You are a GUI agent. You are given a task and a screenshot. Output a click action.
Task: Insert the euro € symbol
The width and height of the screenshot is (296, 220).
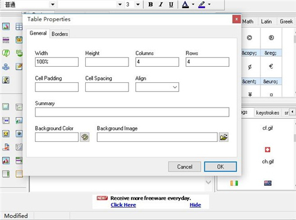point(271,66)
